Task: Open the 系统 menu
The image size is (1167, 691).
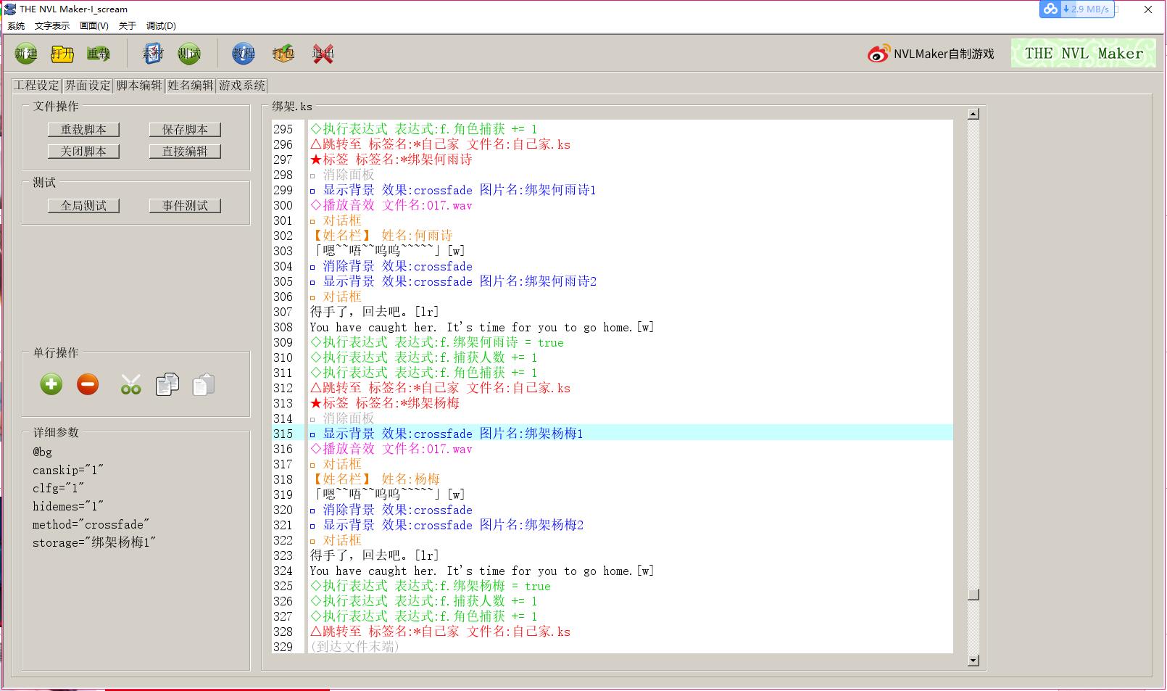Action: (16, 25)
